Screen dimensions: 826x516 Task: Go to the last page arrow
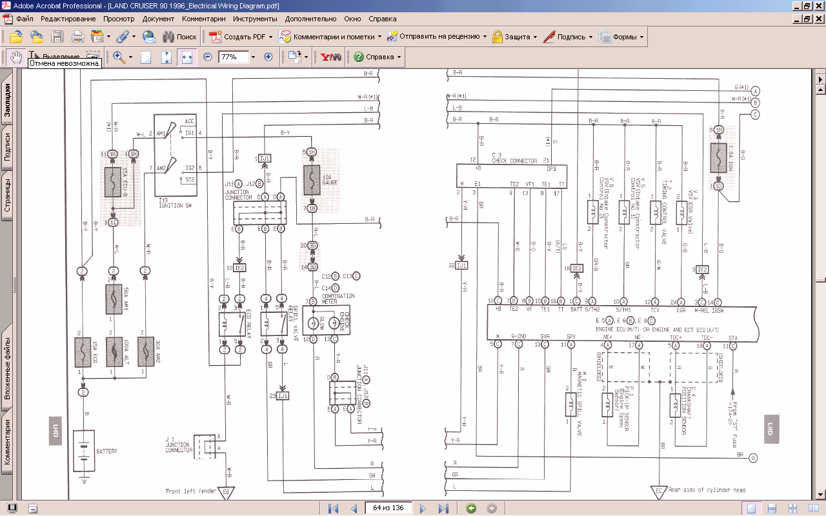[443, 508]
